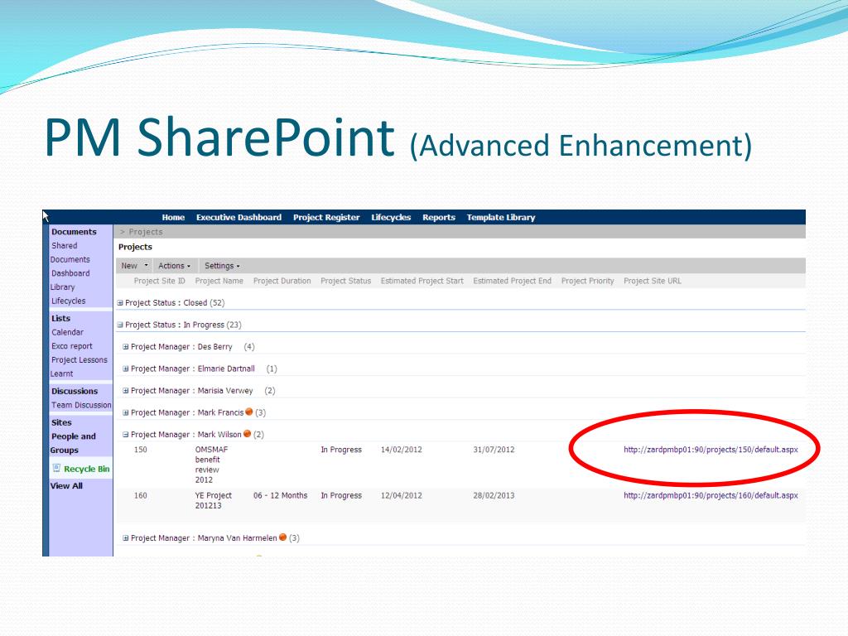Expand Project Status Closed group
Screen dimensions: 848x636
[x=120, y=303]
